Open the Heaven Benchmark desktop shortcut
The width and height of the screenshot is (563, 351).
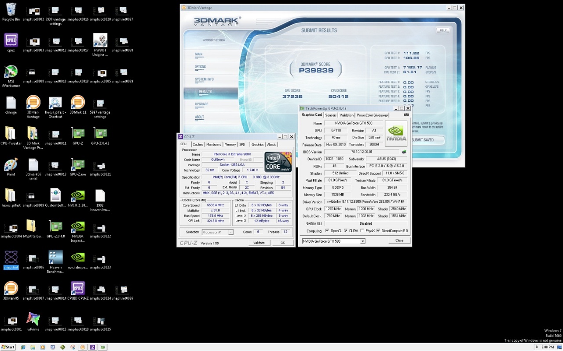[x=55, y=258]
